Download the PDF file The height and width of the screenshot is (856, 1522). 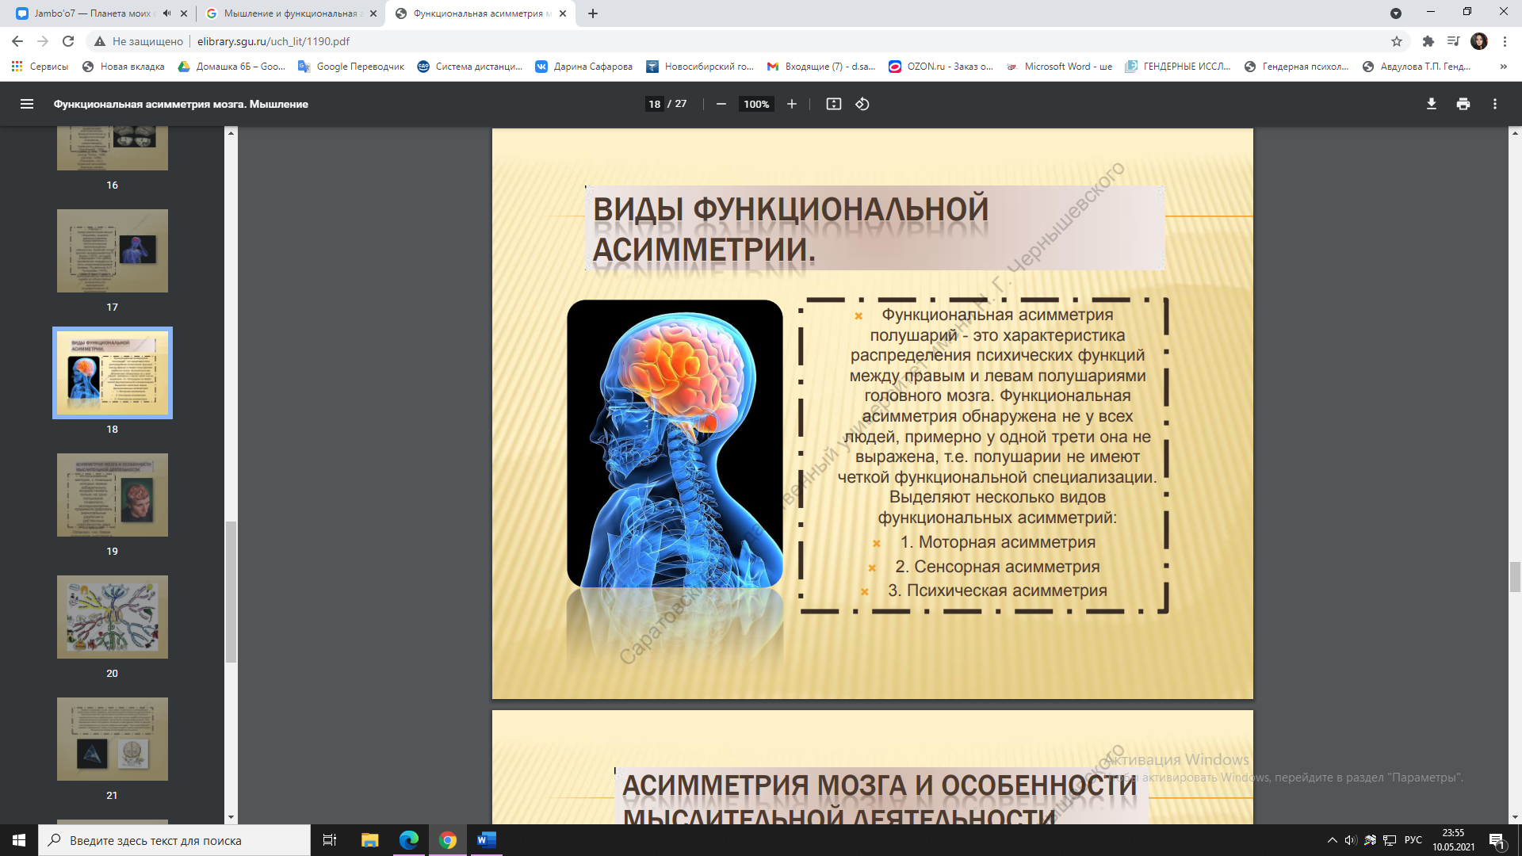pyautogui.click(x=1432, y=104)
